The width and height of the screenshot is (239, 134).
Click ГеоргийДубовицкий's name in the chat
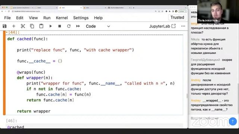205,60
